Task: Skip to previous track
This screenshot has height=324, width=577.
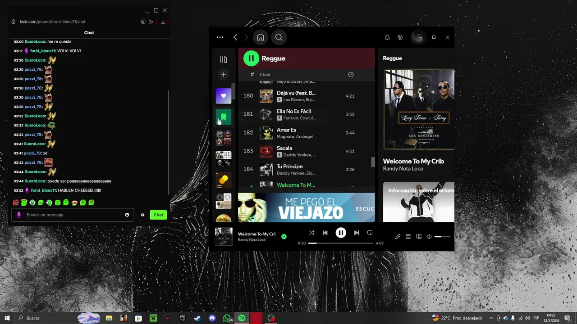Action: click(325, 233)
